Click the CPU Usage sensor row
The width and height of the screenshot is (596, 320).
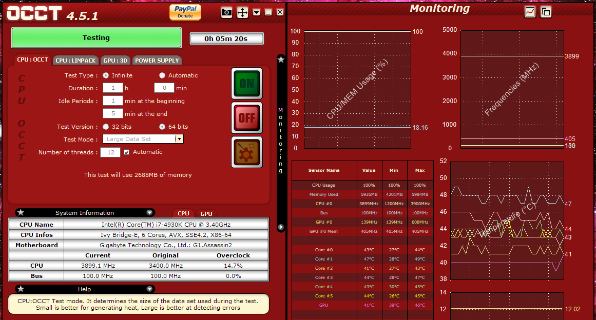click(x=362, y=185)
